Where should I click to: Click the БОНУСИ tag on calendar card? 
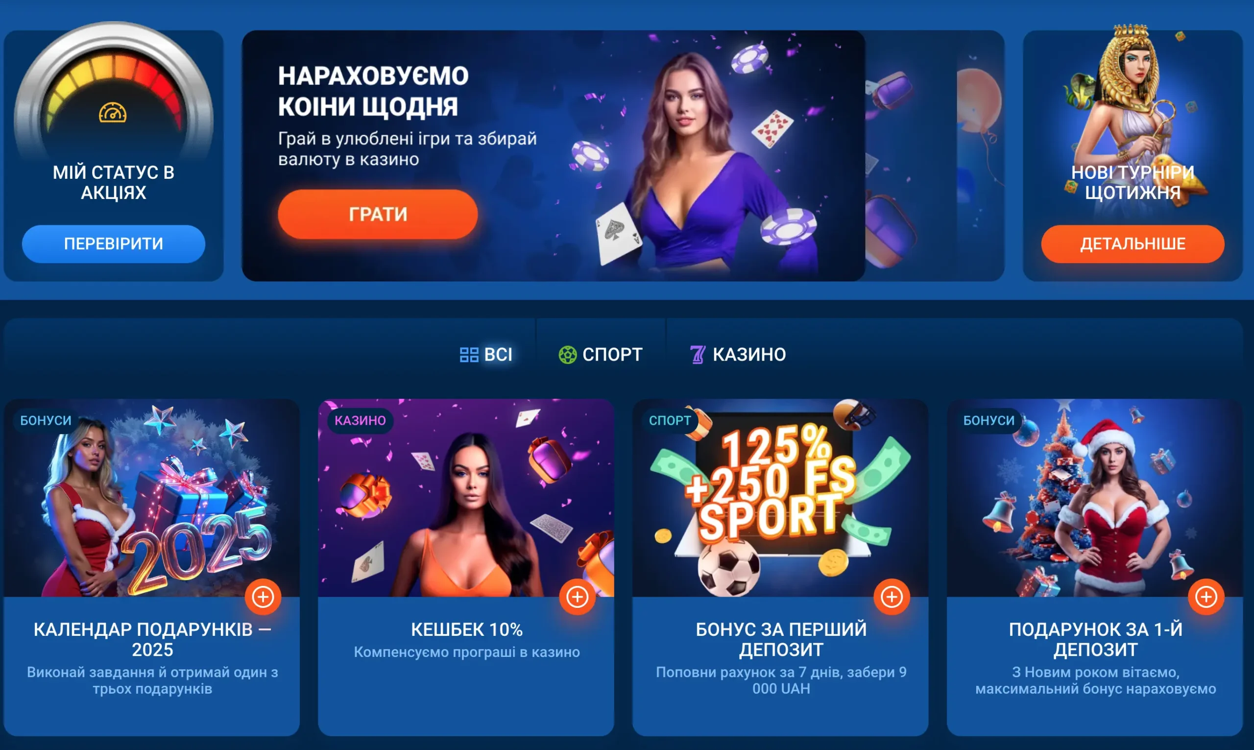(46, 420)
